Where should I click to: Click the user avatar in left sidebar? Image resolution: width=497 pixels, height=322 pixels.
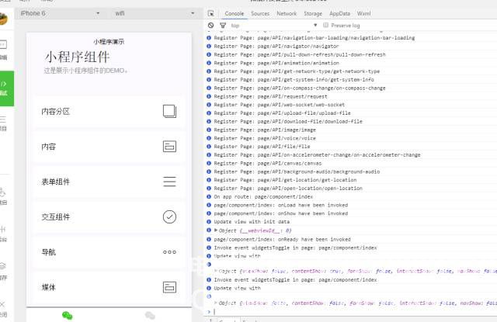3,19
